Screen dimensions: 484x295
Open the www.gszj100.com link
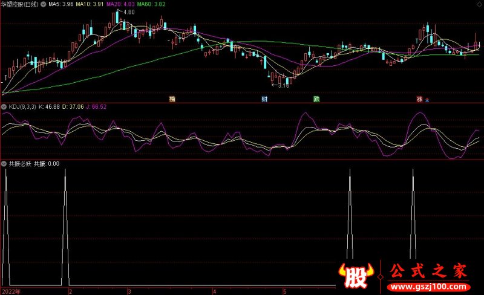427,286
